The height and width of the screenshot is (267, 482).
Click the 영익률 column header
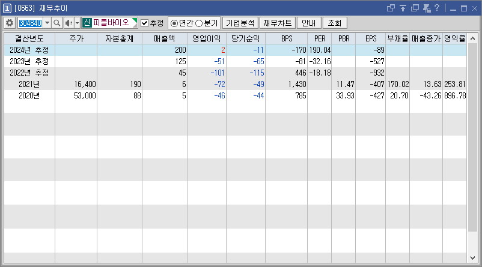[455, 38]
